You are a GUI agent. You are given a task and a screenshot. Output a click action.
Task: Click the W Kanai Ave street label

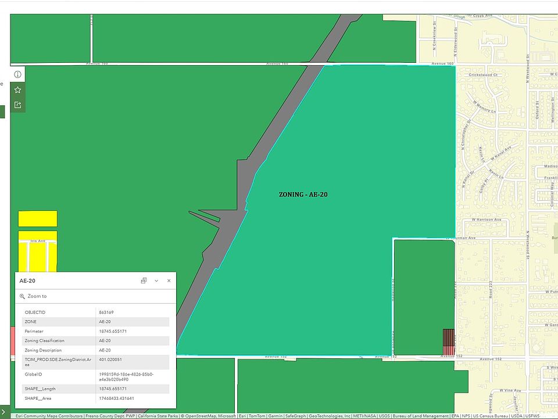click(500, 153)
